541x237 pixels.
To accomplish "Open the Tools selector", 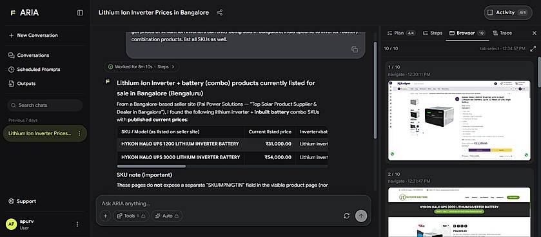I will point(131,216).
